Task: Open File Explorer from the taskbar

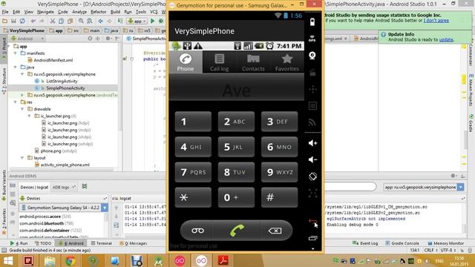Action: 50,260
